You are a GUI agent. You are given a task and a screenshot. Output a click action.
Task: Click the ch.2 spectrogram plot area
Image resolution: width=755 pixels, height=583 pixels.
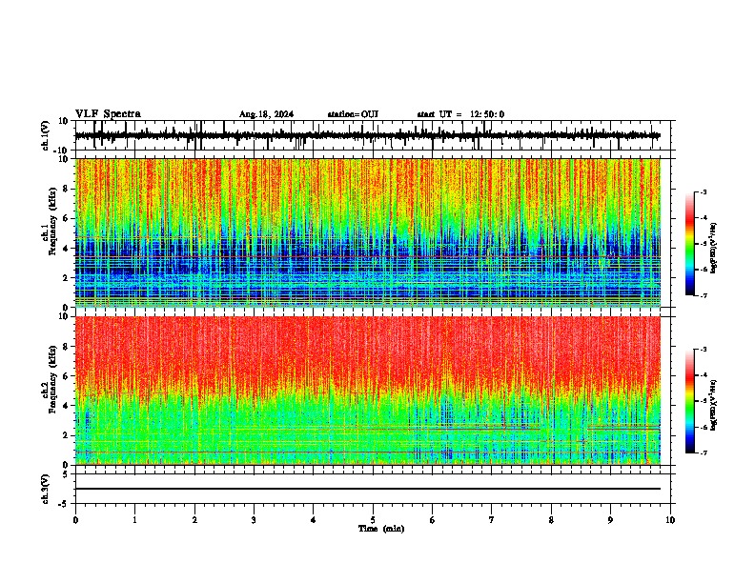coord(368,391)
